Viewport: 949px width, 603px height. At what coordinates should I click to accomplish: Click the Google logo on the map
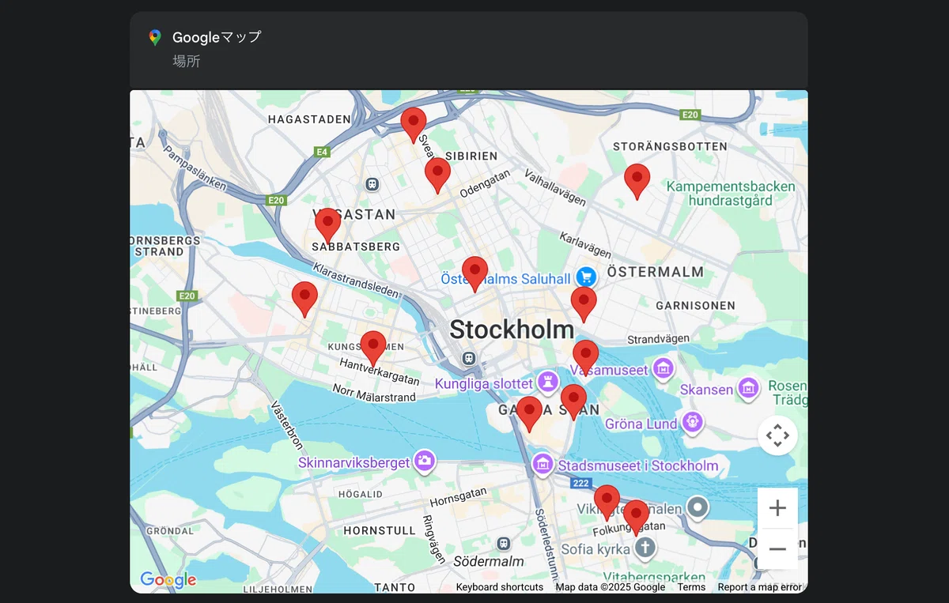click(x=168, y=580)
